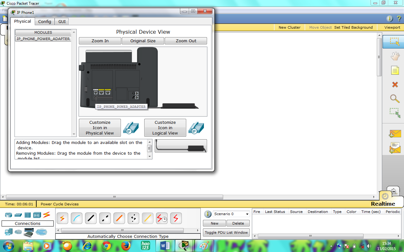Click the modules list vertical scrollbar
This screenshot has width=404, height=252.
[74, 83]
